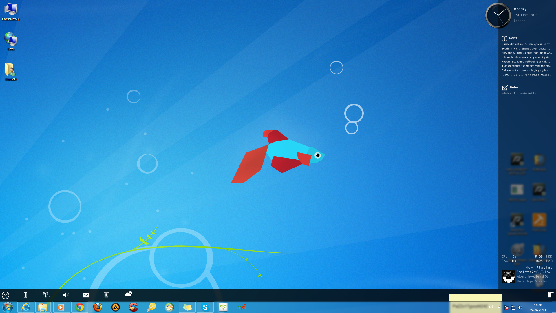Open the Windows Start menu orb

pyautogui.click(x=8, y=307)
